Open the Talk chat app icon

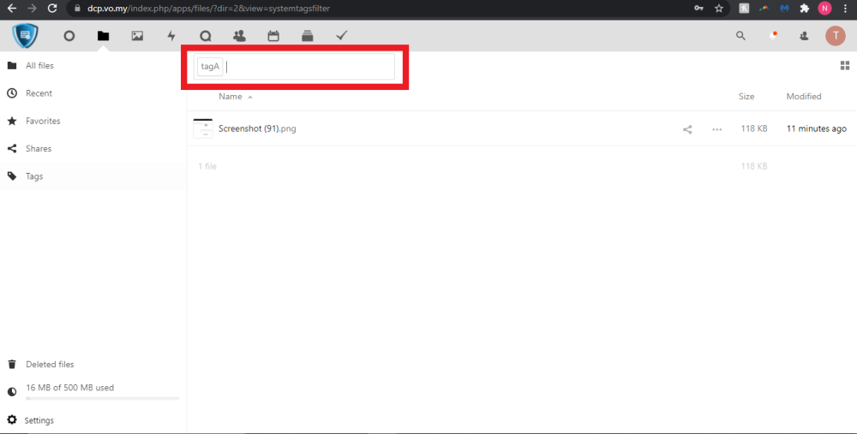(205, 36)
